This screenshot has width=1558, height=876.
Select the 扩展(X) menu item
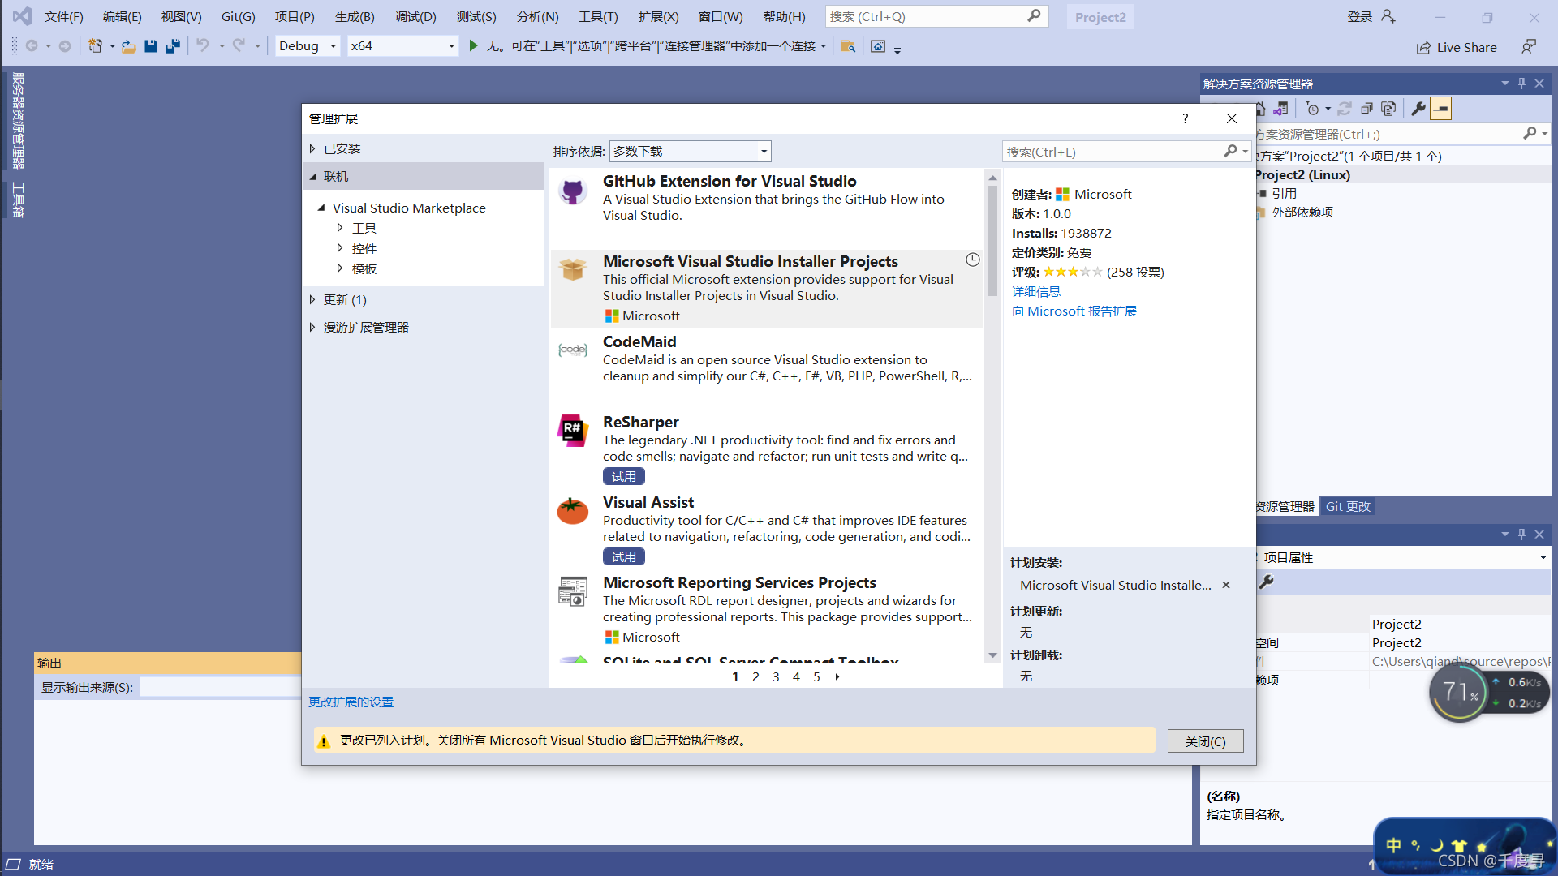(x=661, y=16)
